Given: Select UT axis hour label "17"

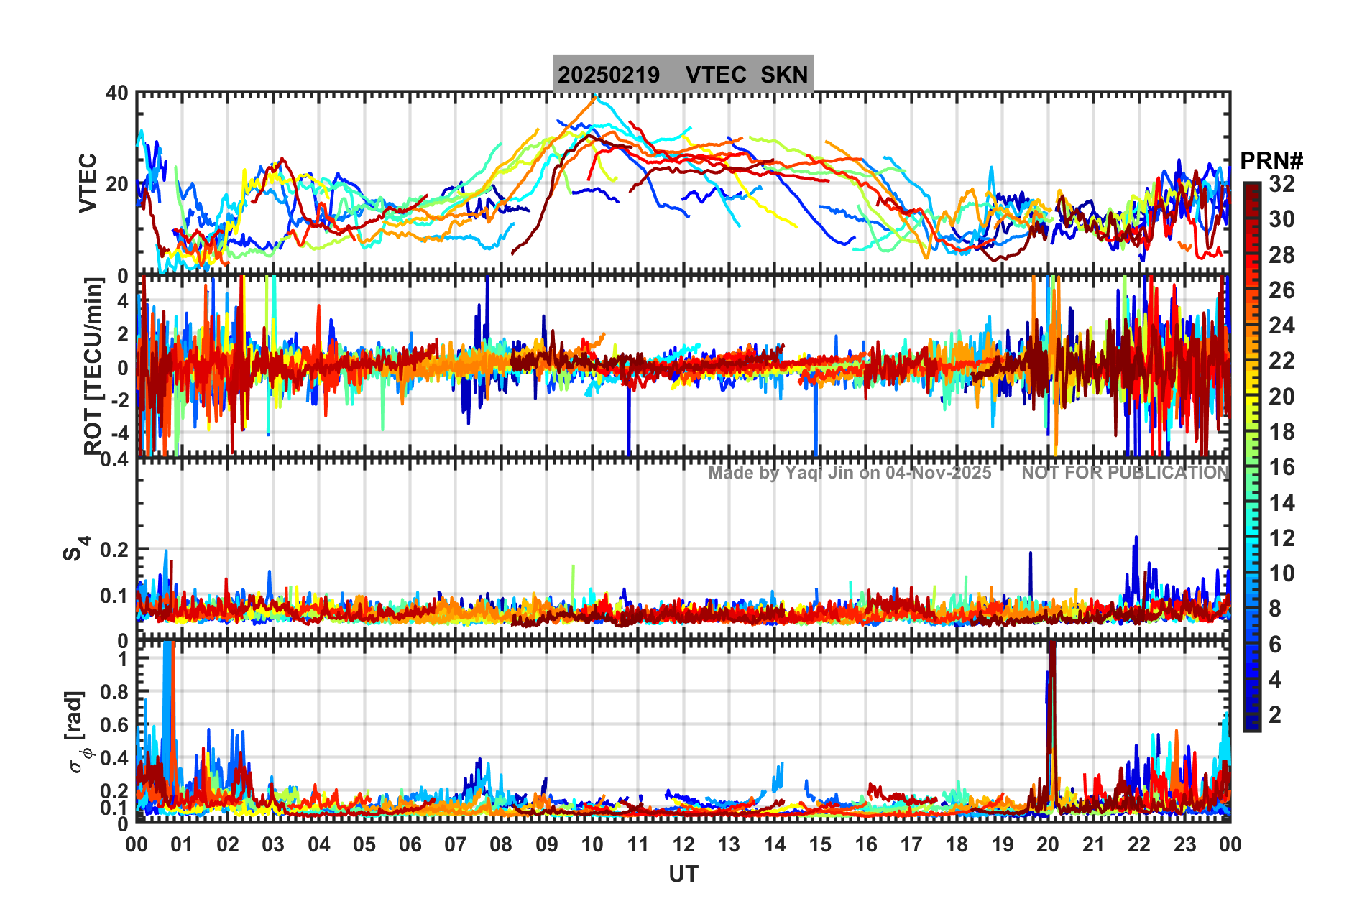Looking at the screenshot, I should tap(911, 844).
